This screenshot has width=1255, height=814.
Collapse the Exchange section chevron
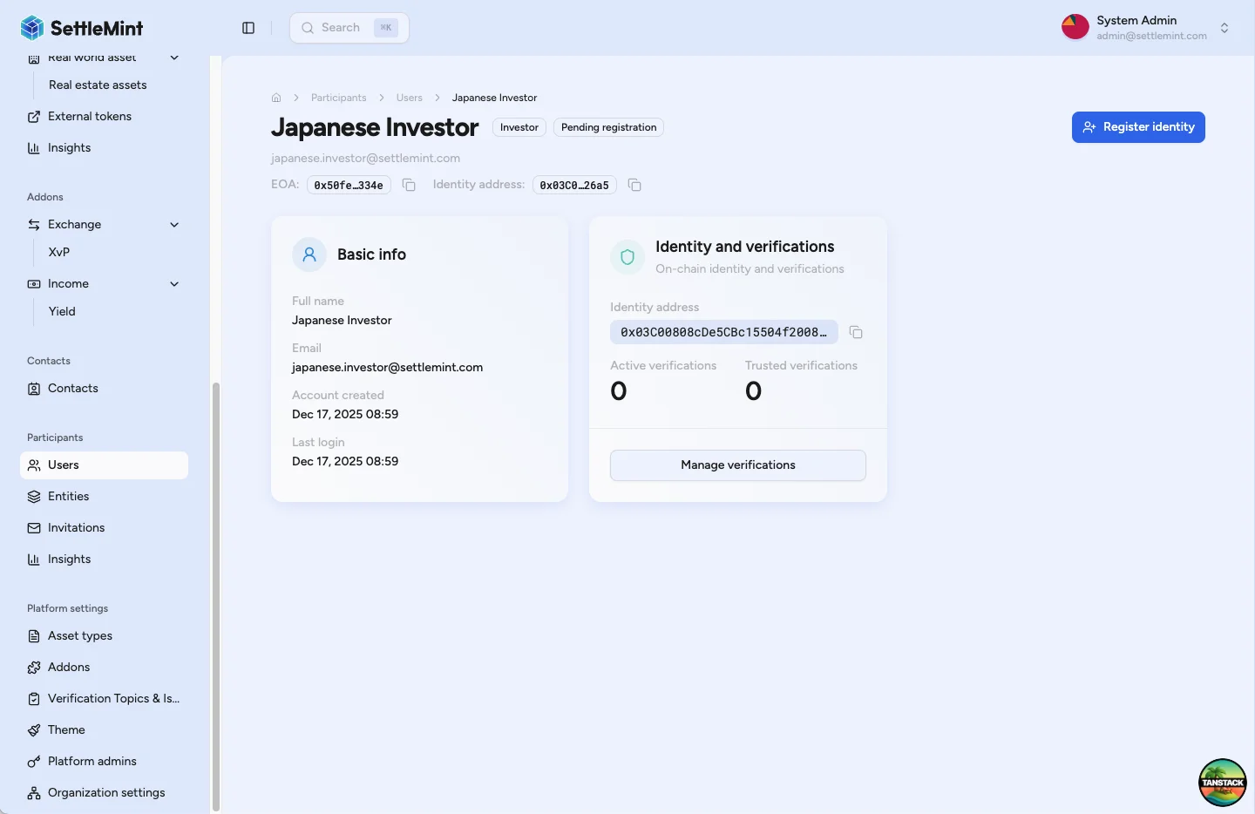tap(173, 224)
